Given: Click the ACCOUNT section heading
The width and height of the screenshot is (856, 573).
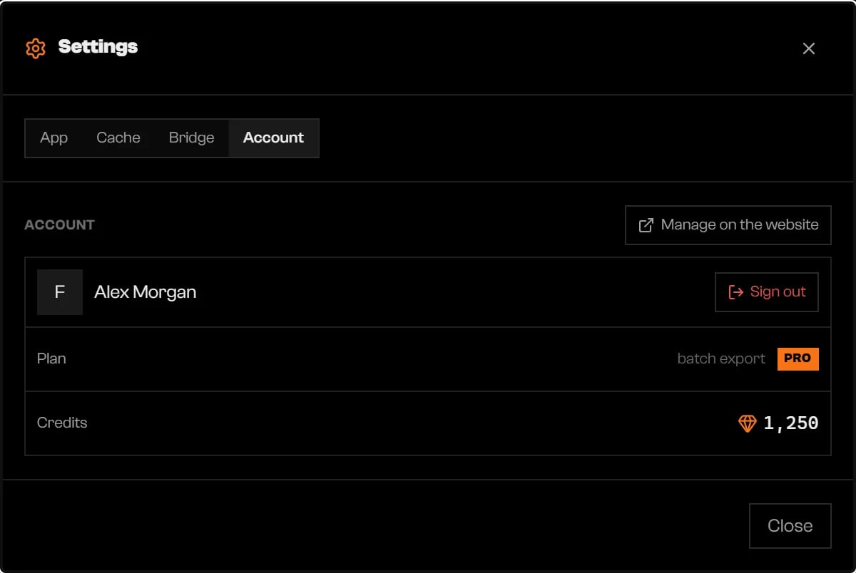Looking at the screenshot, I should pos(60,225).
